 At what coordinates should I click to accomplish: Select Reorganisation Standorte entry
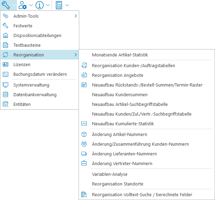coord(117,184)
